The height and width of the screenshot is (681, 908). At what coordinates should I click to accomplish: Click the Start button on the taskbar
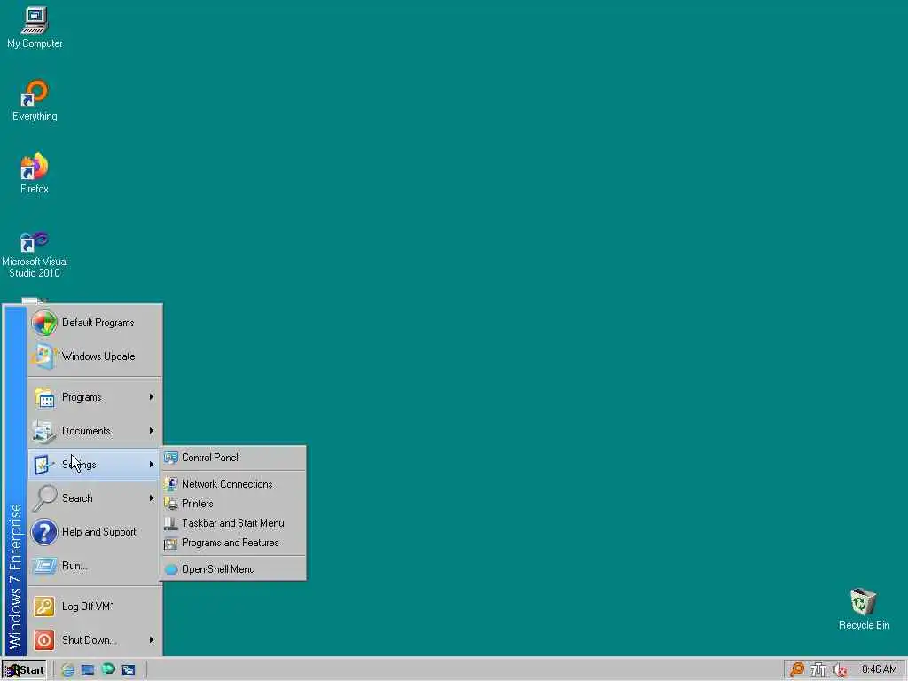[24, 670]
